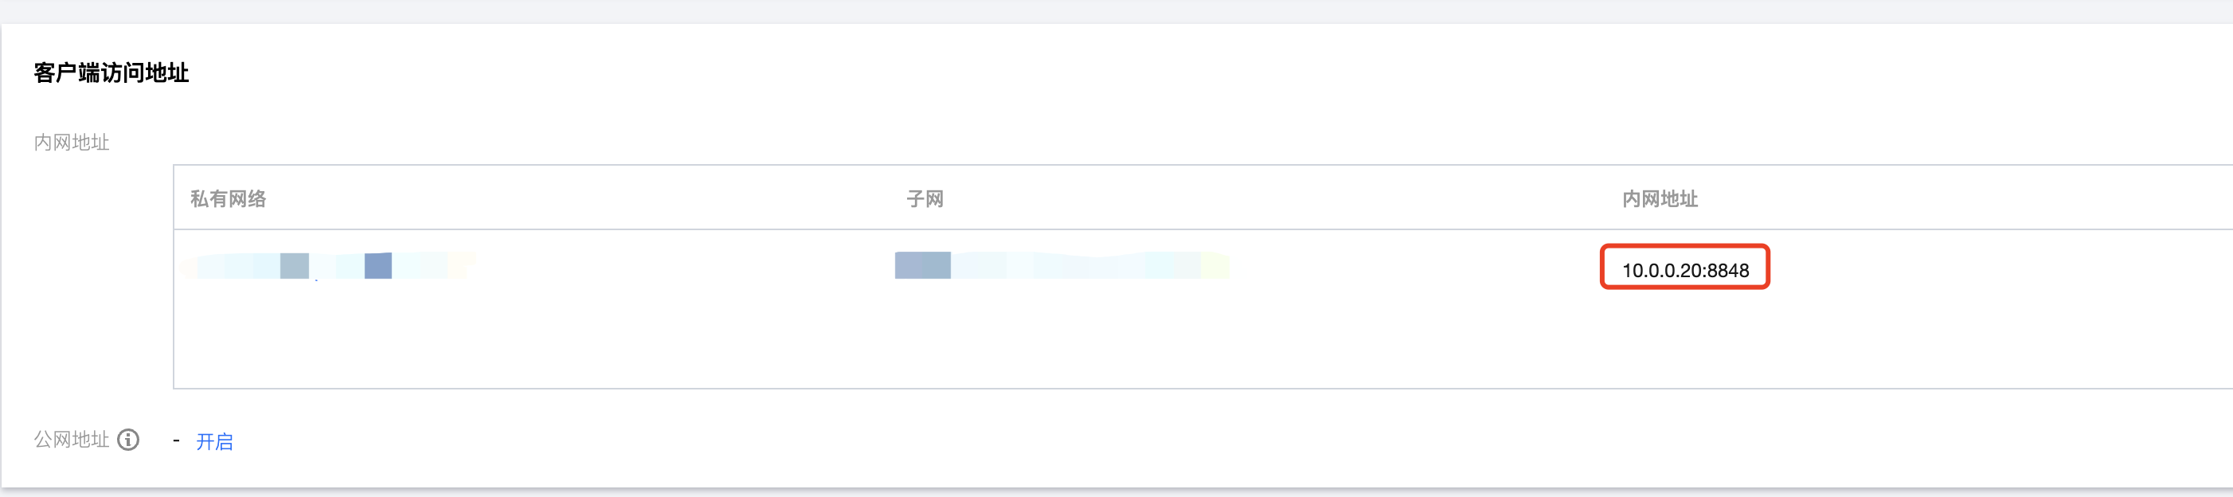Viewport: 2233px width, 497px height.
Task: Click the 客户端访问地址 section heading
Action: 111,72
